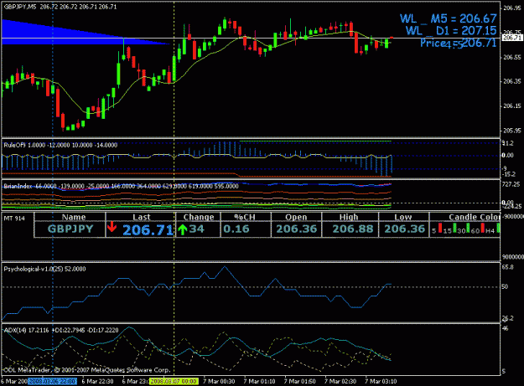Click the 'MT 914' label

click(14, 219)
